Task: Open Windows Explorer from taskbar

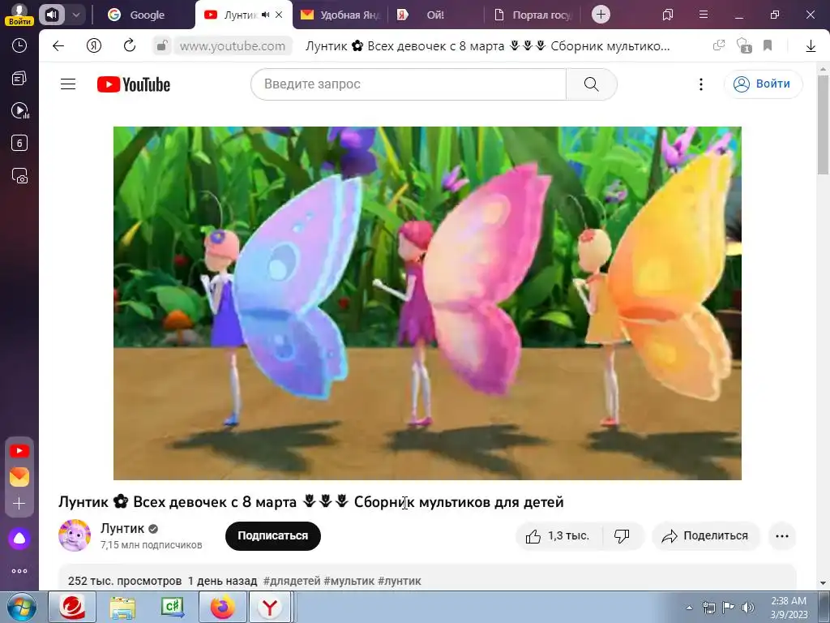Action: pos(123,608)
